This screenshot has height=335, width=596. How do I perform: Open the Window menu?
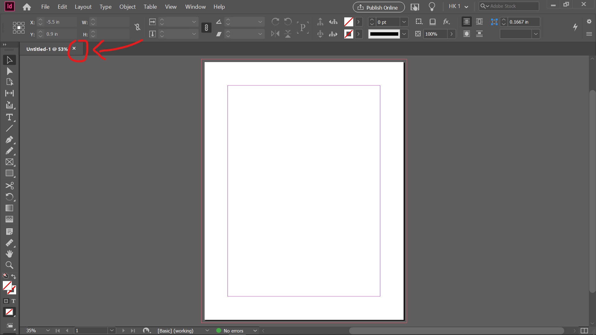[x=195, y=7]
